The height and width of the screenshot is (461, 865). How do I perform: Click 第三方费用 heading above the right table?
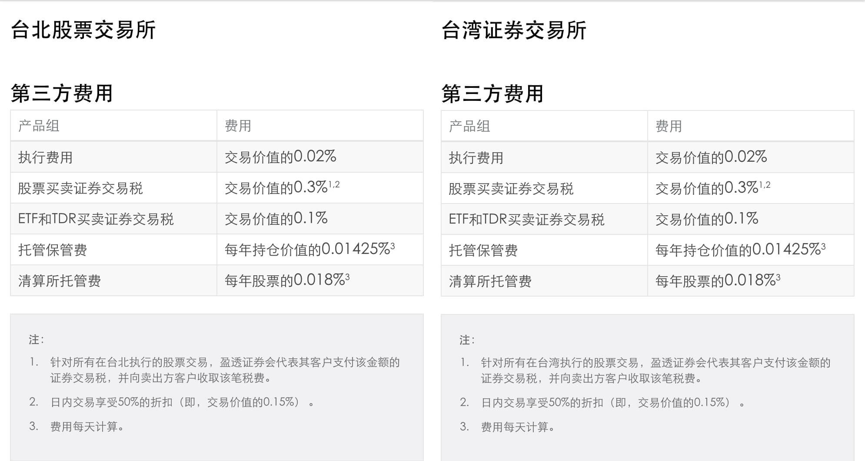point(492,94)
